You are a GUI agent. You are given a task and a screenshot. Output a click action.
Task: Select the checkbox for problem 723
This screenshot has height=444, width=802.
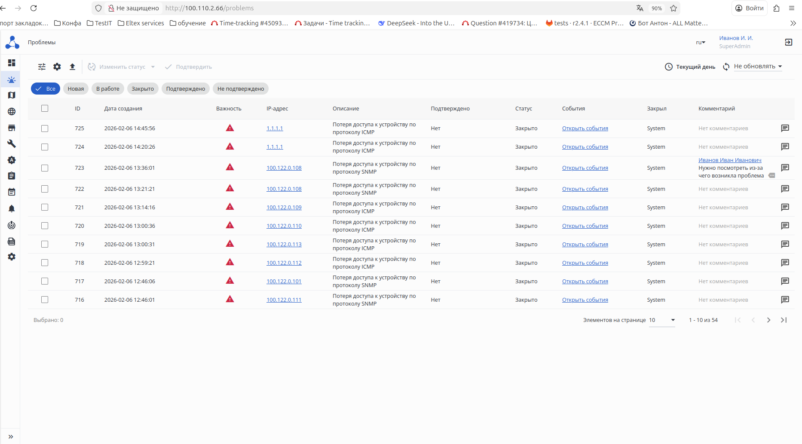(45, 168)
